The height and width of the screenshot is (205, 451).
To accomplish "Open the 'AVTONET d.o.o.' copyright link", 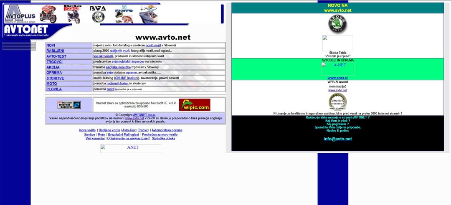I will click(144, 115).
